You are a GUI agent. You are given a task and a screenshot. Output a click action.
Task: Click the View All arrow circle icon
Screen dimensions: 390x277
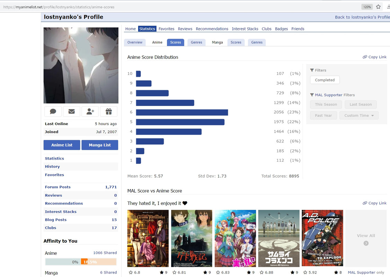pos(366,243)
